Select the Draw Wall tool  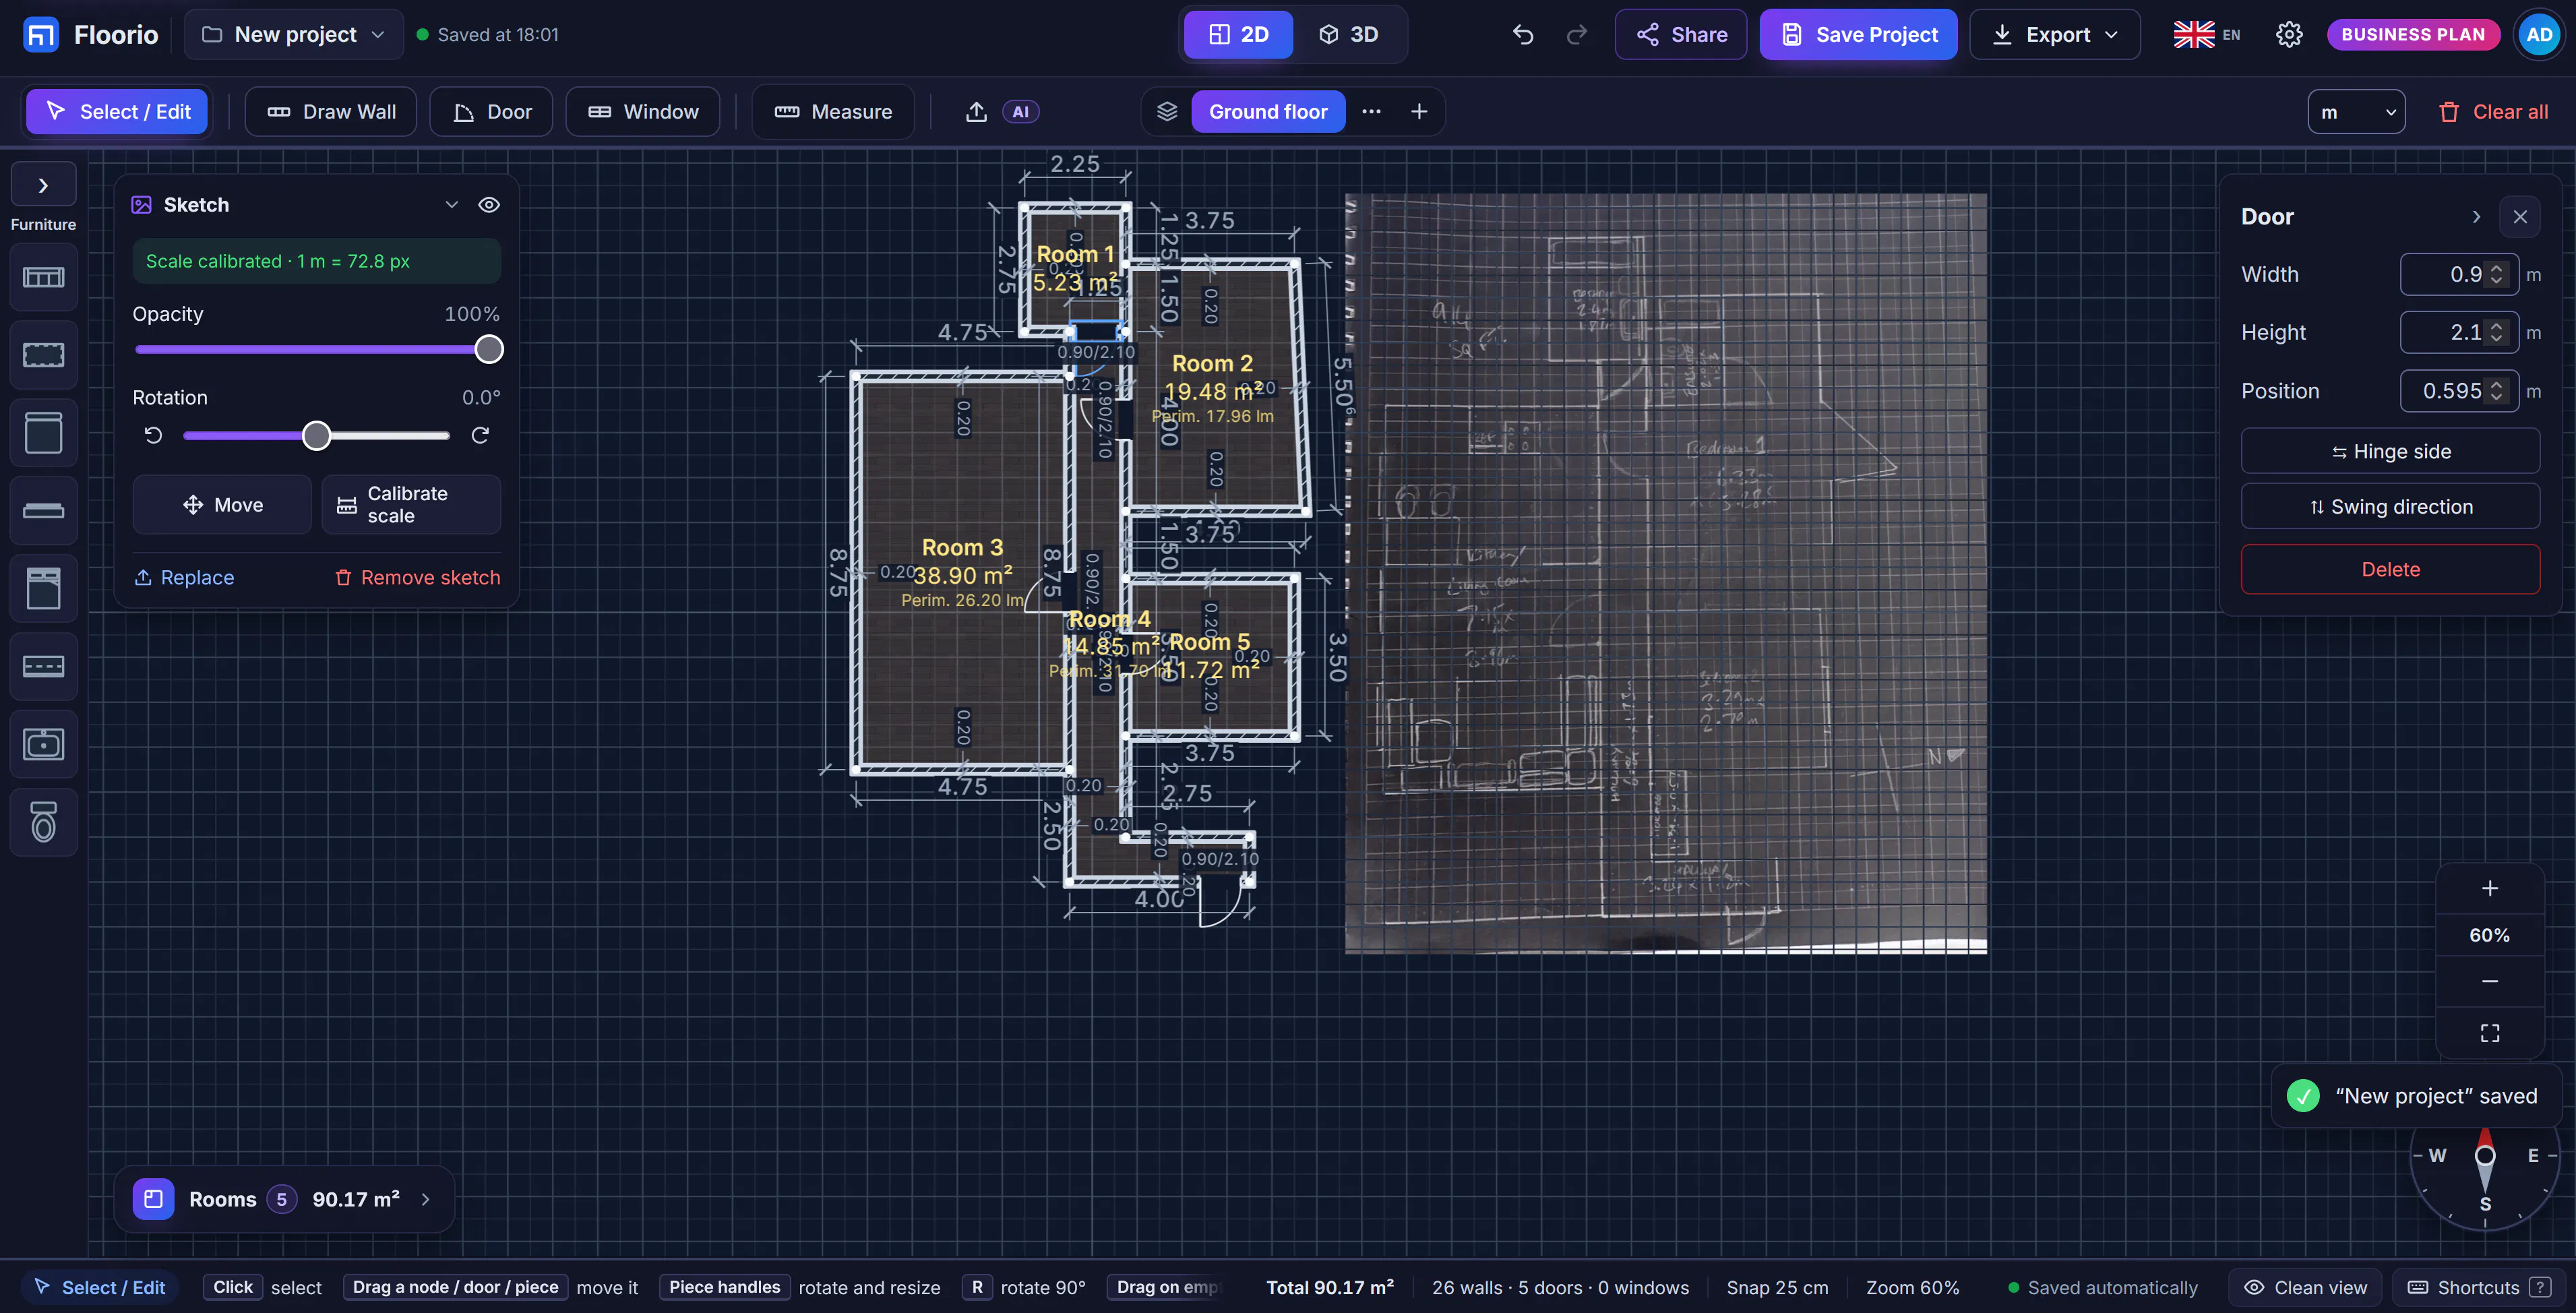click(x=331, y=112)
